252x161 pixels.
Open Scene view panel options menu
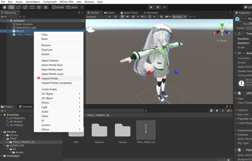[230, 12]
